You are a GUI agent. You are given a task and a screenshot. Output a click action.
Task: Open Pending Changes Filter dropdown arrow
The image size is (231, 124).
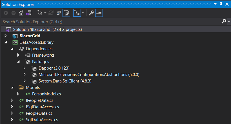(45, 13)
